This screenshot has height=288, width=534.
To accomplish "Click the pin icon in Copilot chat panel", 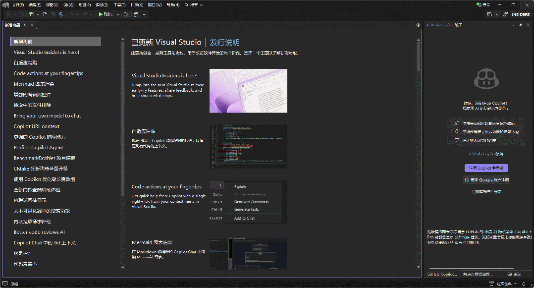I will [x=520, y=25].
